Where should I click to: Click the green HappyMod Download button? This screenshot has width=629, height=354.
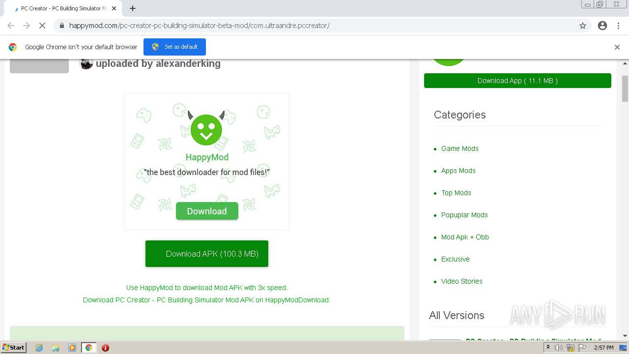207,211
